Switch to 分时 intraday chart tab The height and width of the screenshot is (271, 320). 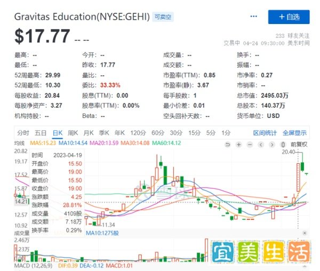pos(23,133)
